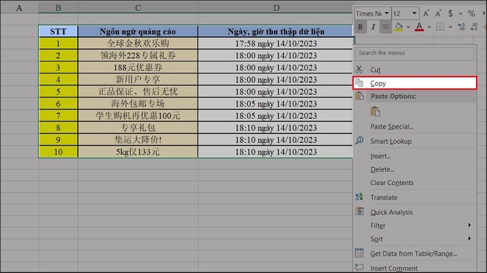Click the increase decimal icon
Screen dimensions: 487x273
(x=461, y=27)
